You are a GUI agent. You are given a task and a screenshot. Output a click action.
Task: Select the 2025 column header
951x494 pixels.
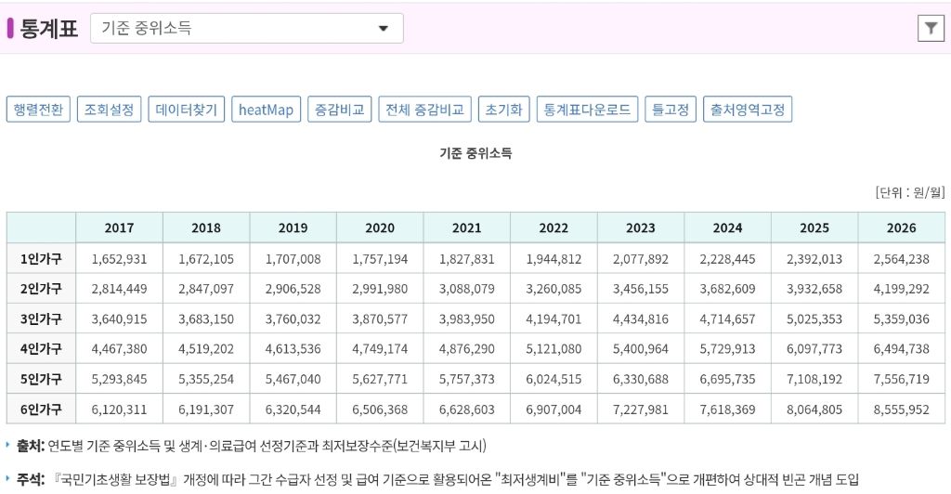click(814, 227)
